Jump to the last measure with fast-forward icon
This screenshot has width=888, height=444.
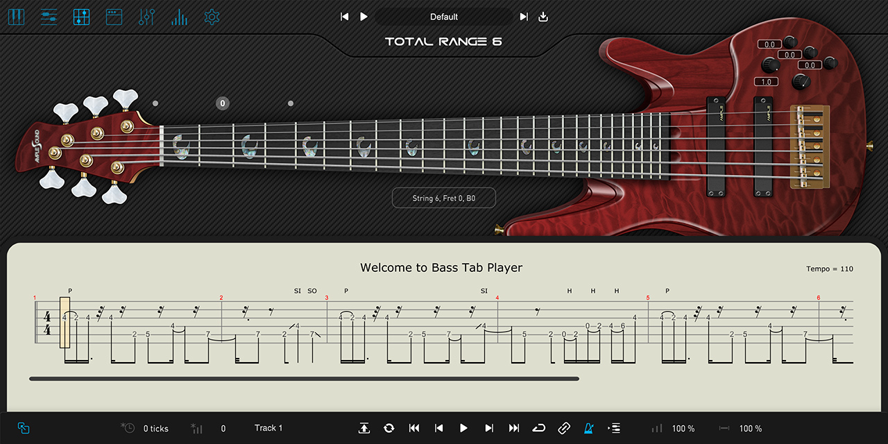514,428
